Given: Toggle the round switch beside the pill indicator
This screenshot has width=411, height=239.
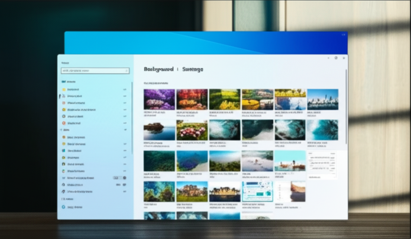Looking at the screenshot, I should pos(124,178).
